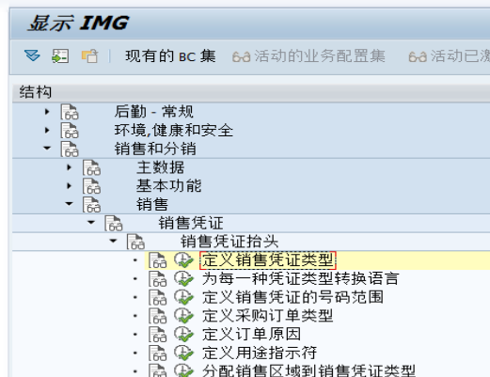
Task: Open documentation icon for 销售凭证
Action: pos(114,224)
